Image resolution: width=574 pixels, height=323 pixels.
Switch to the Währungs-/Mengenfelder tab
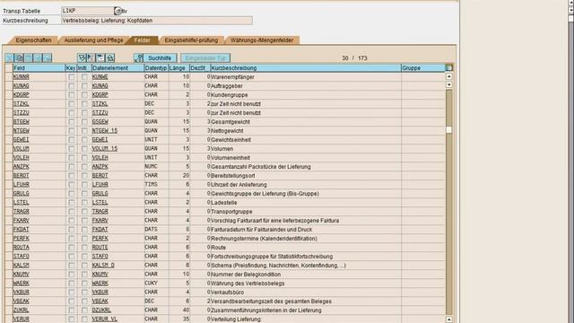pos(262,40)
